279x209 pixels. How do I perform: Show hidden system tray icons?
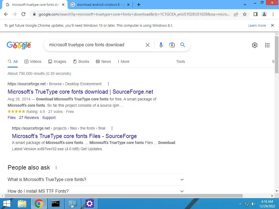[240, 204]
